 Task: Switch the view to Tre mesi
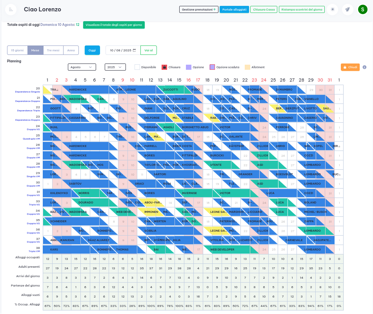coord(53,50)
